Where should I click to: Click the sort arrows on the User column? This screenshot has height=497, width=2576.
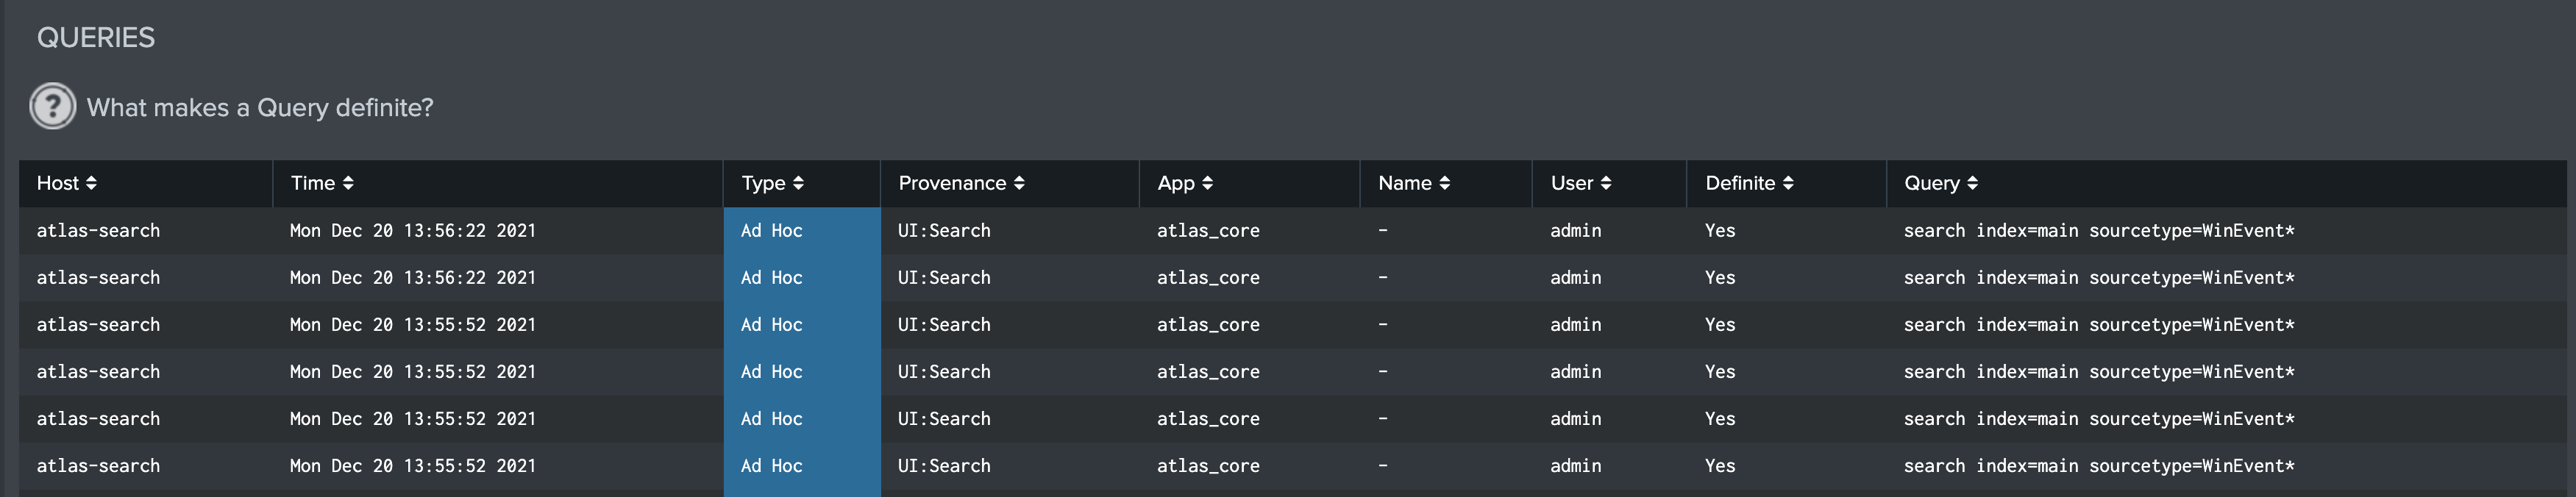(x=1607, y=183)
